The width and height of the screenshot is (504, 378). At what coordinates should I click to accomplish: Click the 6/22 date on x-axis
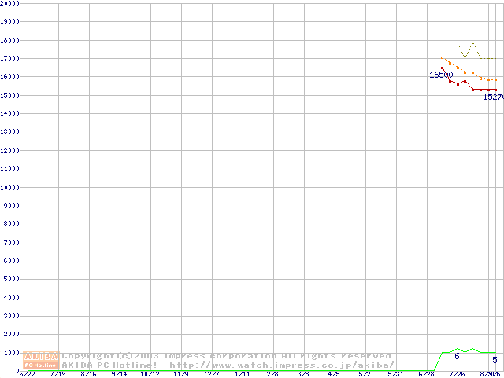click(27, 374)
